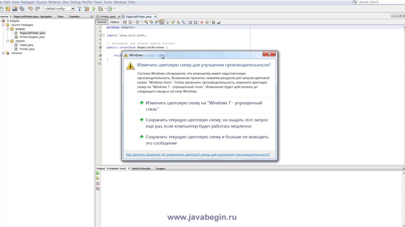
Task: Click the Redo toolbar icon
Action: pyautogui.click(x=37, y=9)
